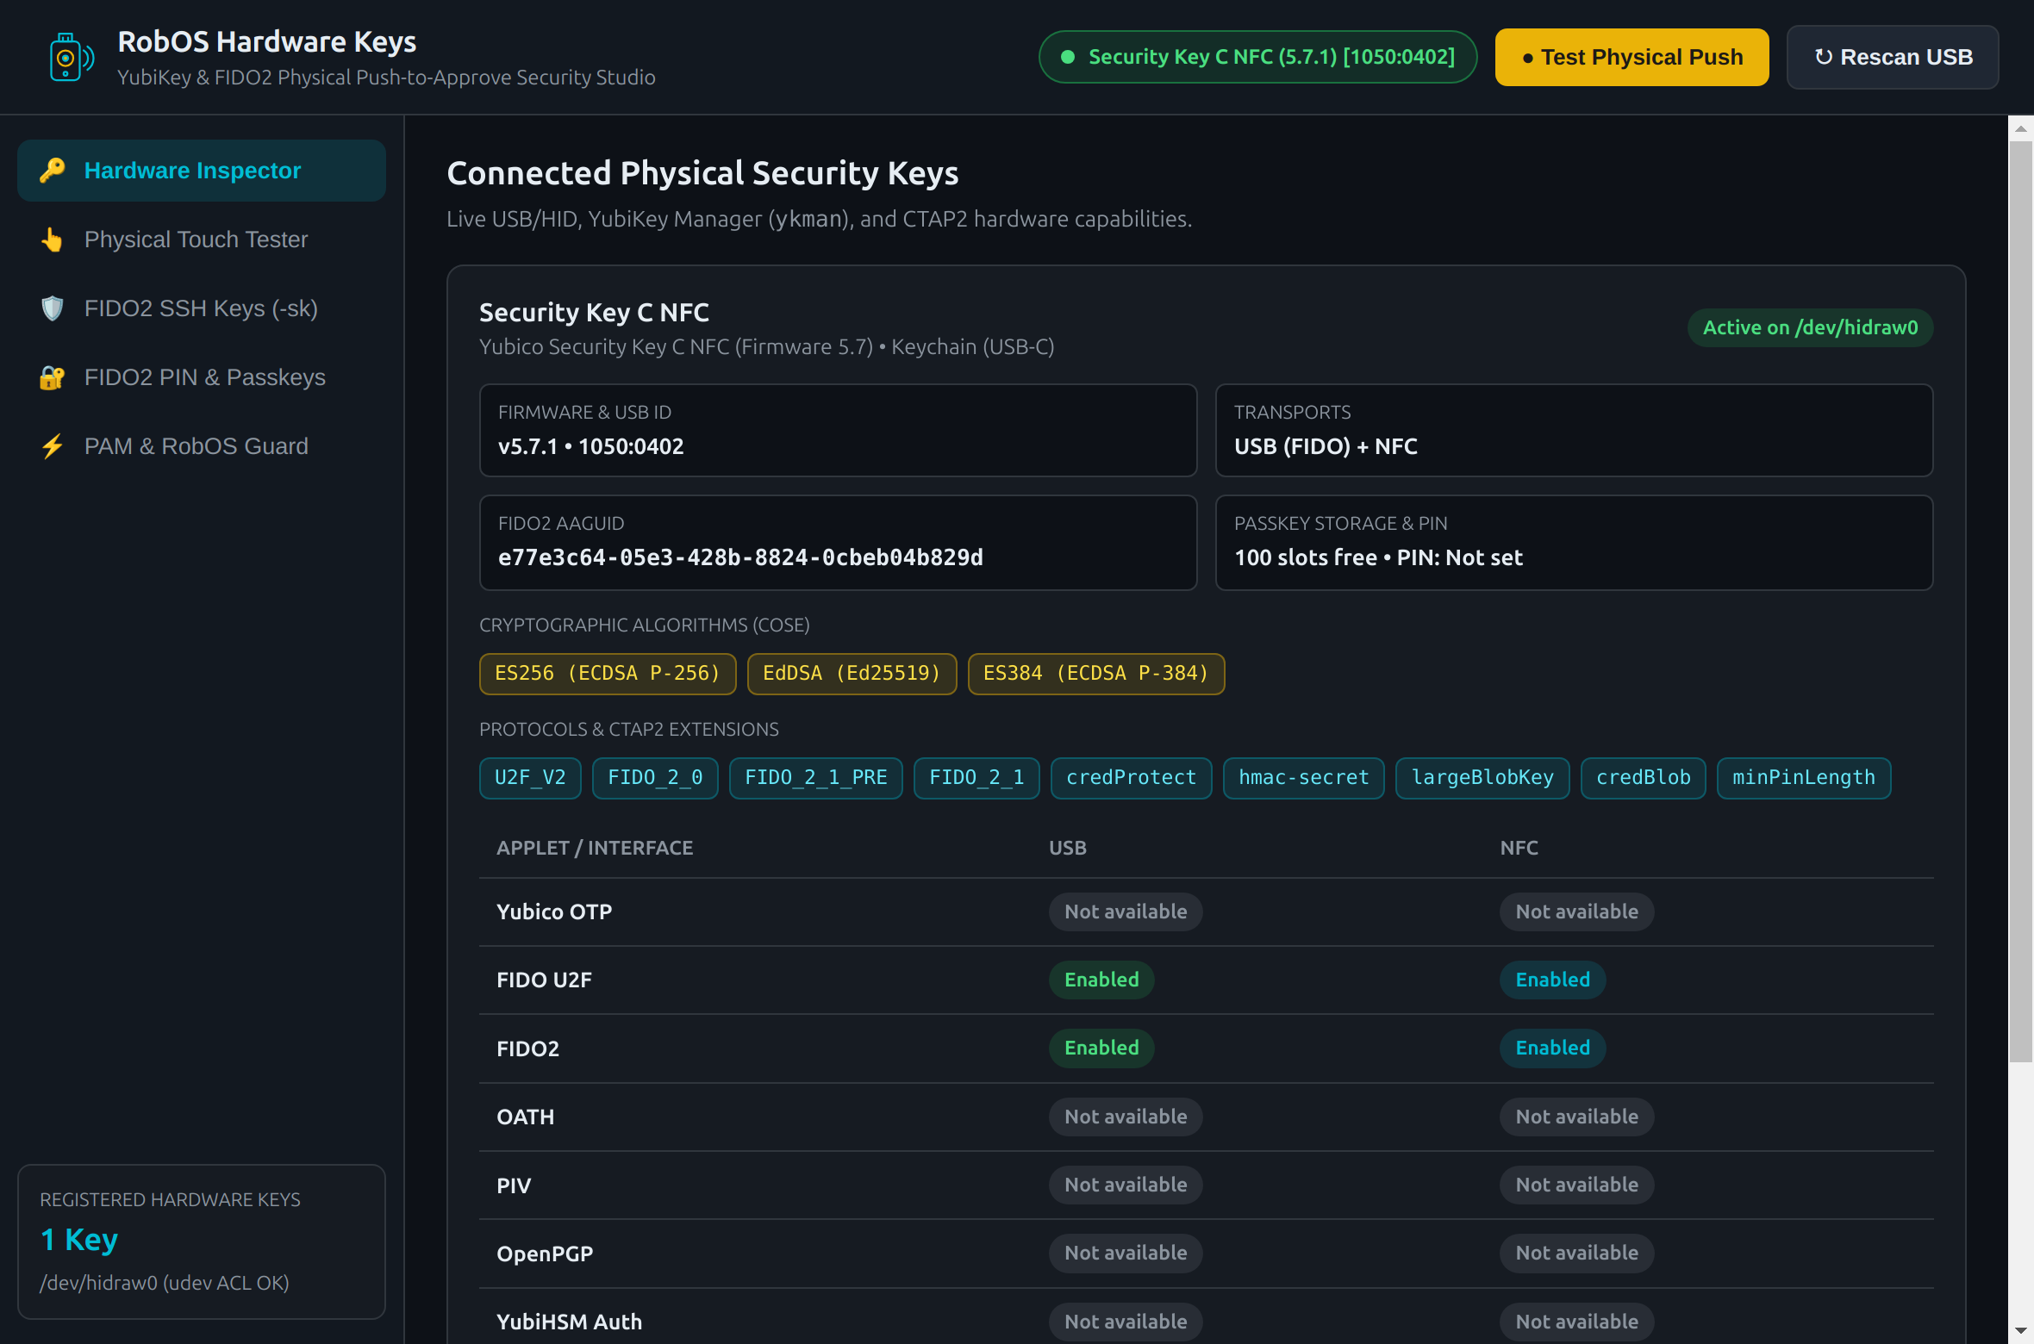The width and height of the screenshot is (2034, 1344).
Task: Click the FIDO_2_1_PRE protocol tag
Action: 816,778
